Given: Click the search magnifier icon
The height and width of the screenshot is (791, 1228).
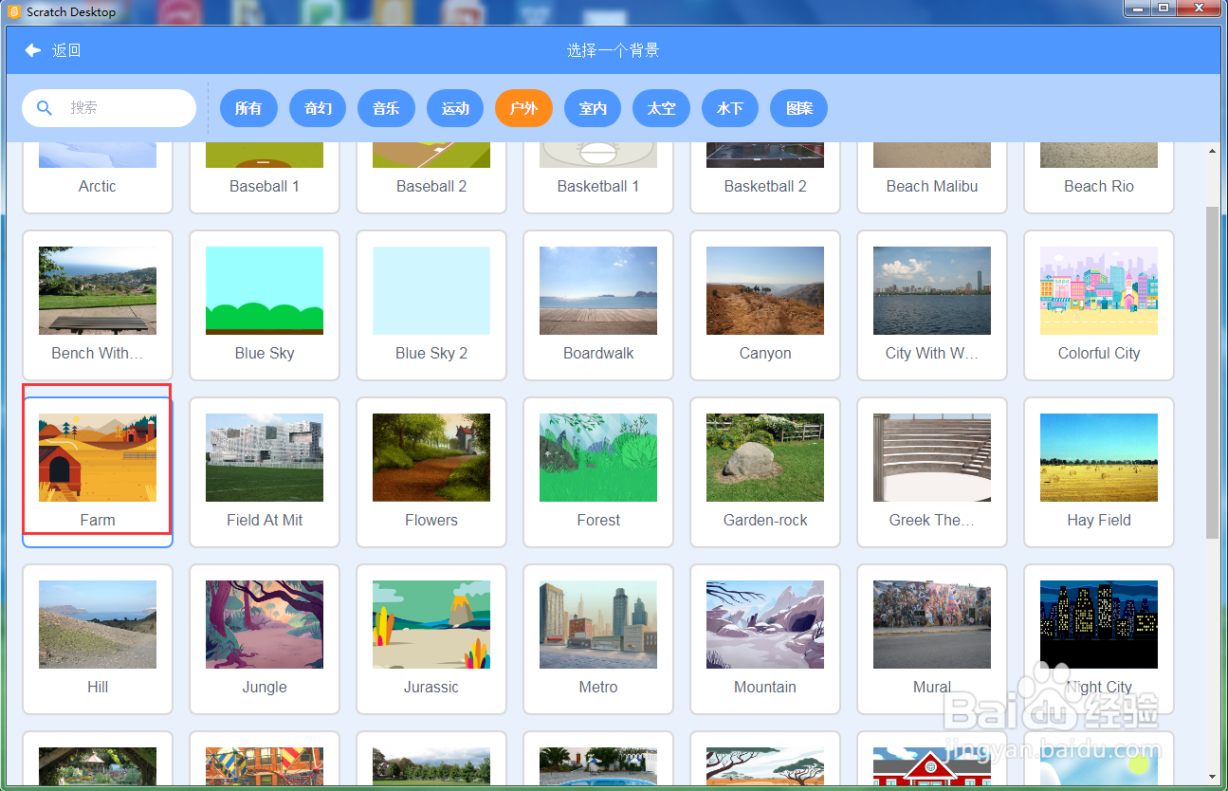Looking at the screenshot, I should click(x=44, y=108).
